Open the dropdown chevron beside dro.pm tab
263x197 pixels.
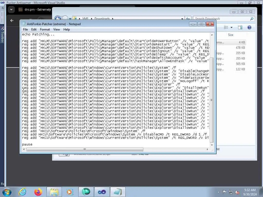coord(11,9)
